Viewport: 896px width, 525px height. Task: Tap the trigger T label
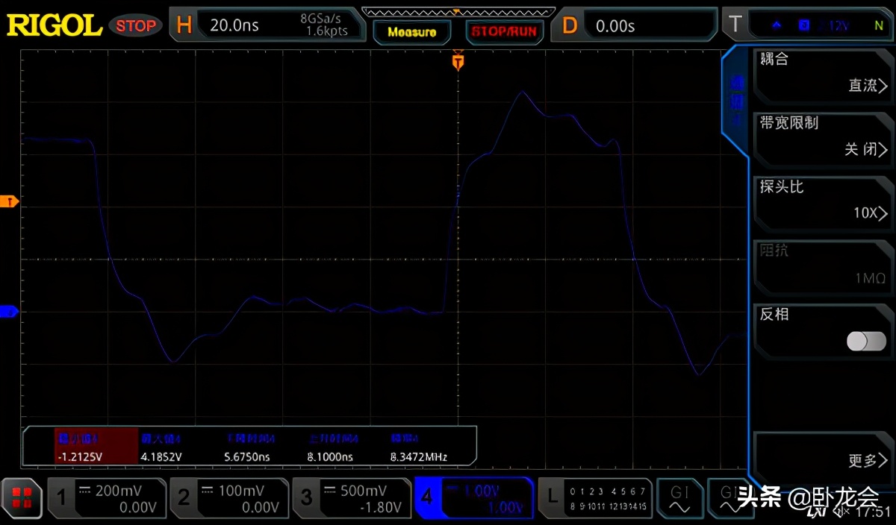click(735, 25)
